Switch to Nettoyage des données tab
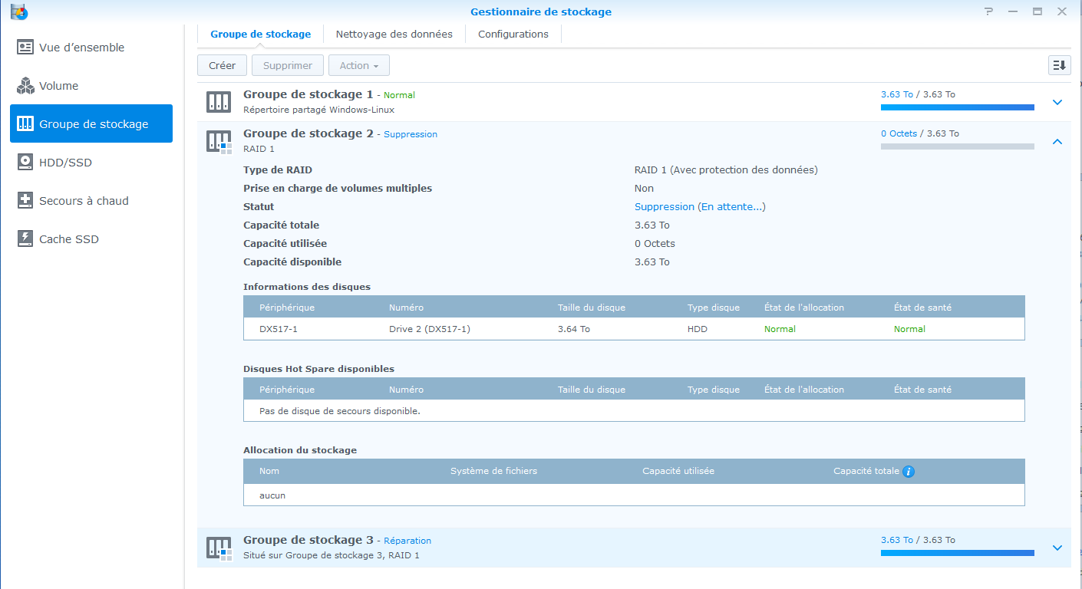The height and width of the screenshot is (589, 1082). (394, 35)
